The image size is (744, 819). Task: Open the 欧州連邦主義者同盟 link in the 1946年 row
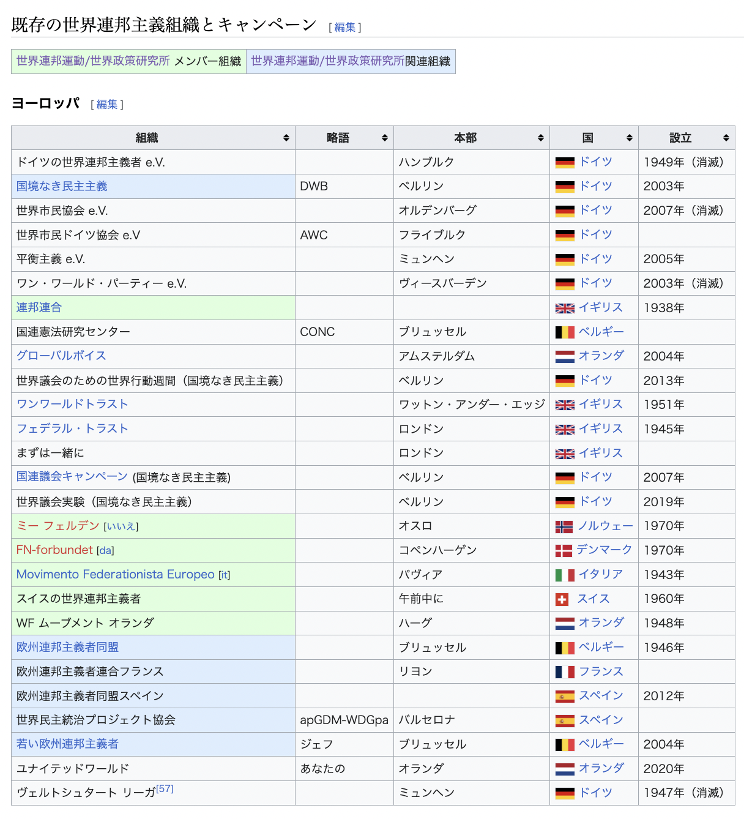[67, 647]
